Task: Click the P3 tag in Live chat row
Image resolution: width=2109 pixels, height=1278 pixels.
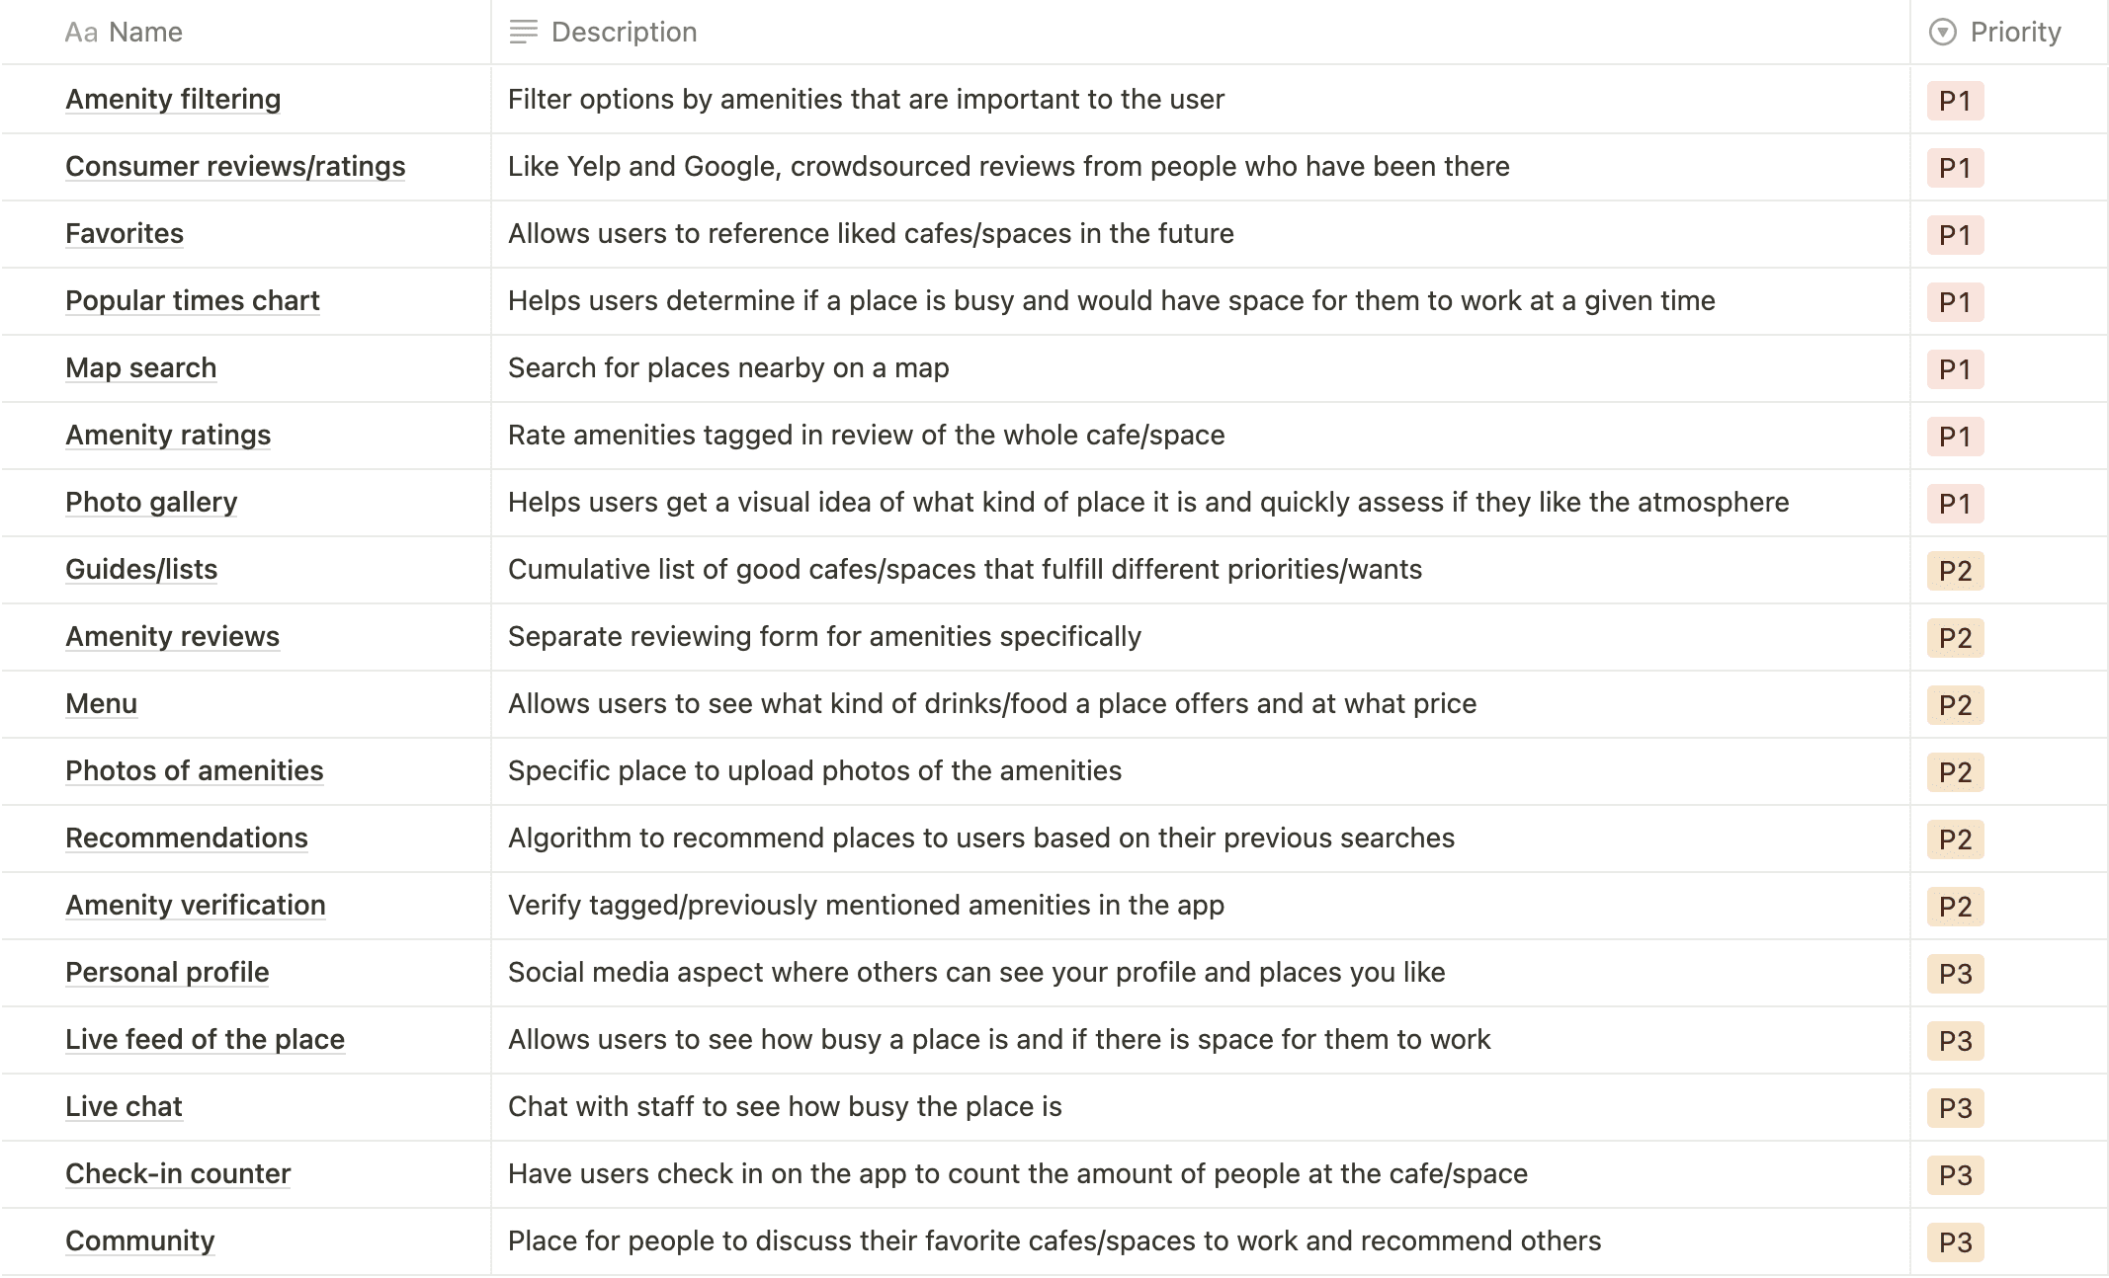Action: 1955,1108
